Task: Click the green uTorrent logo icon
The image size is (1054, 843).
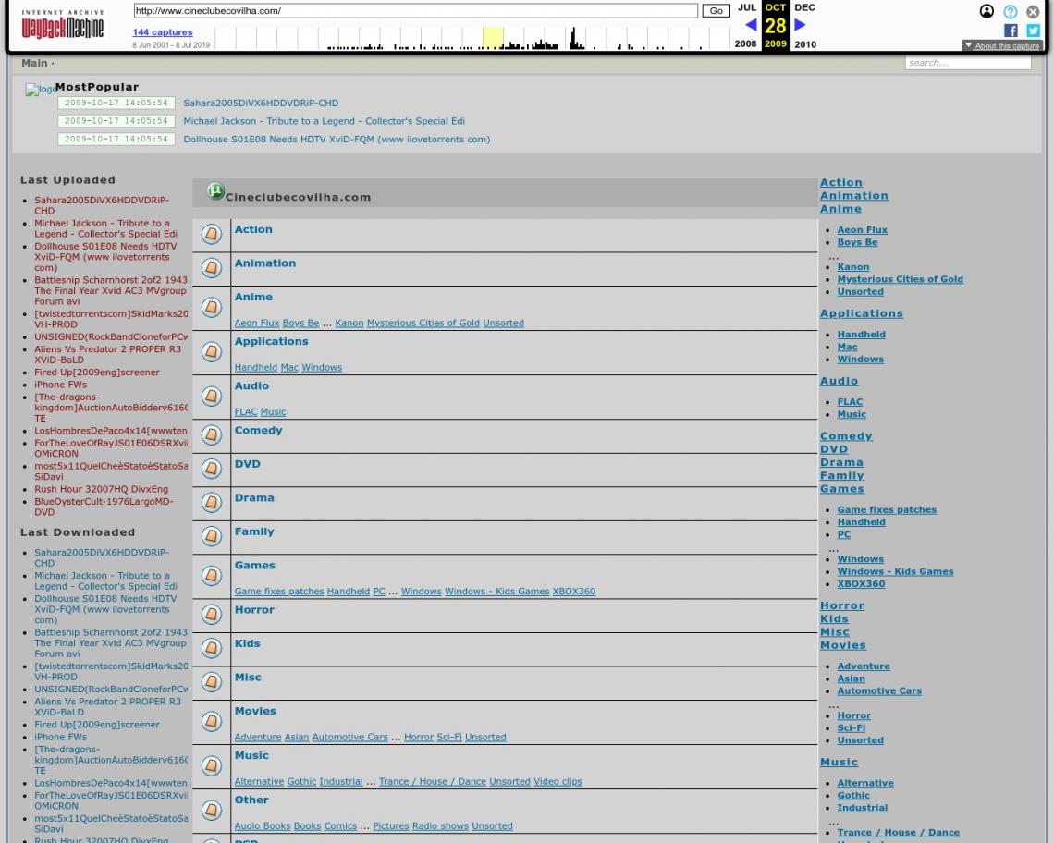Action: point(215,191)
